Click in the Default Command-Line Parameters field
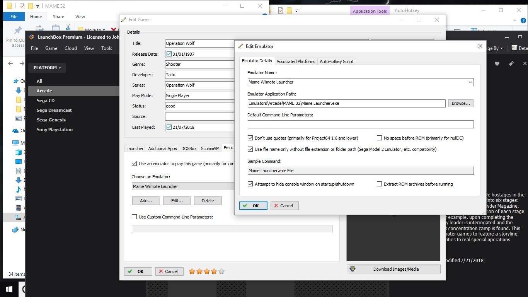 [360, 124]
